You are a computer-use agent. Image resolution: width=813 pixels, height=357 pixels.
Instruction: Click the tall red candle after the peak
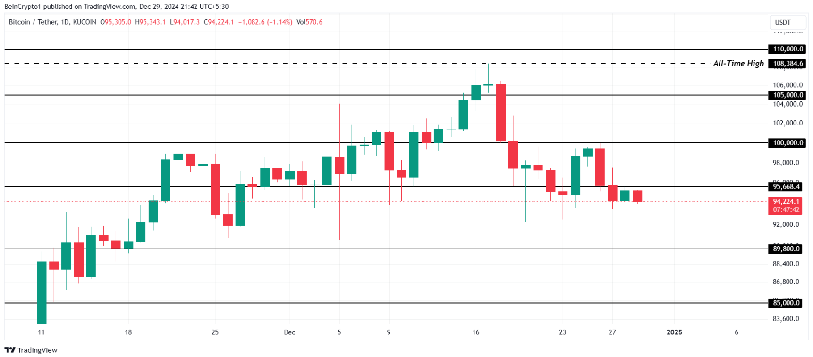501,113
